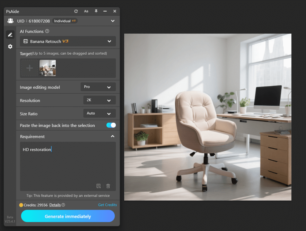Click the Generate immediately button
The width and height of the screenshot is (306, 231).
[x=68, y=216]
